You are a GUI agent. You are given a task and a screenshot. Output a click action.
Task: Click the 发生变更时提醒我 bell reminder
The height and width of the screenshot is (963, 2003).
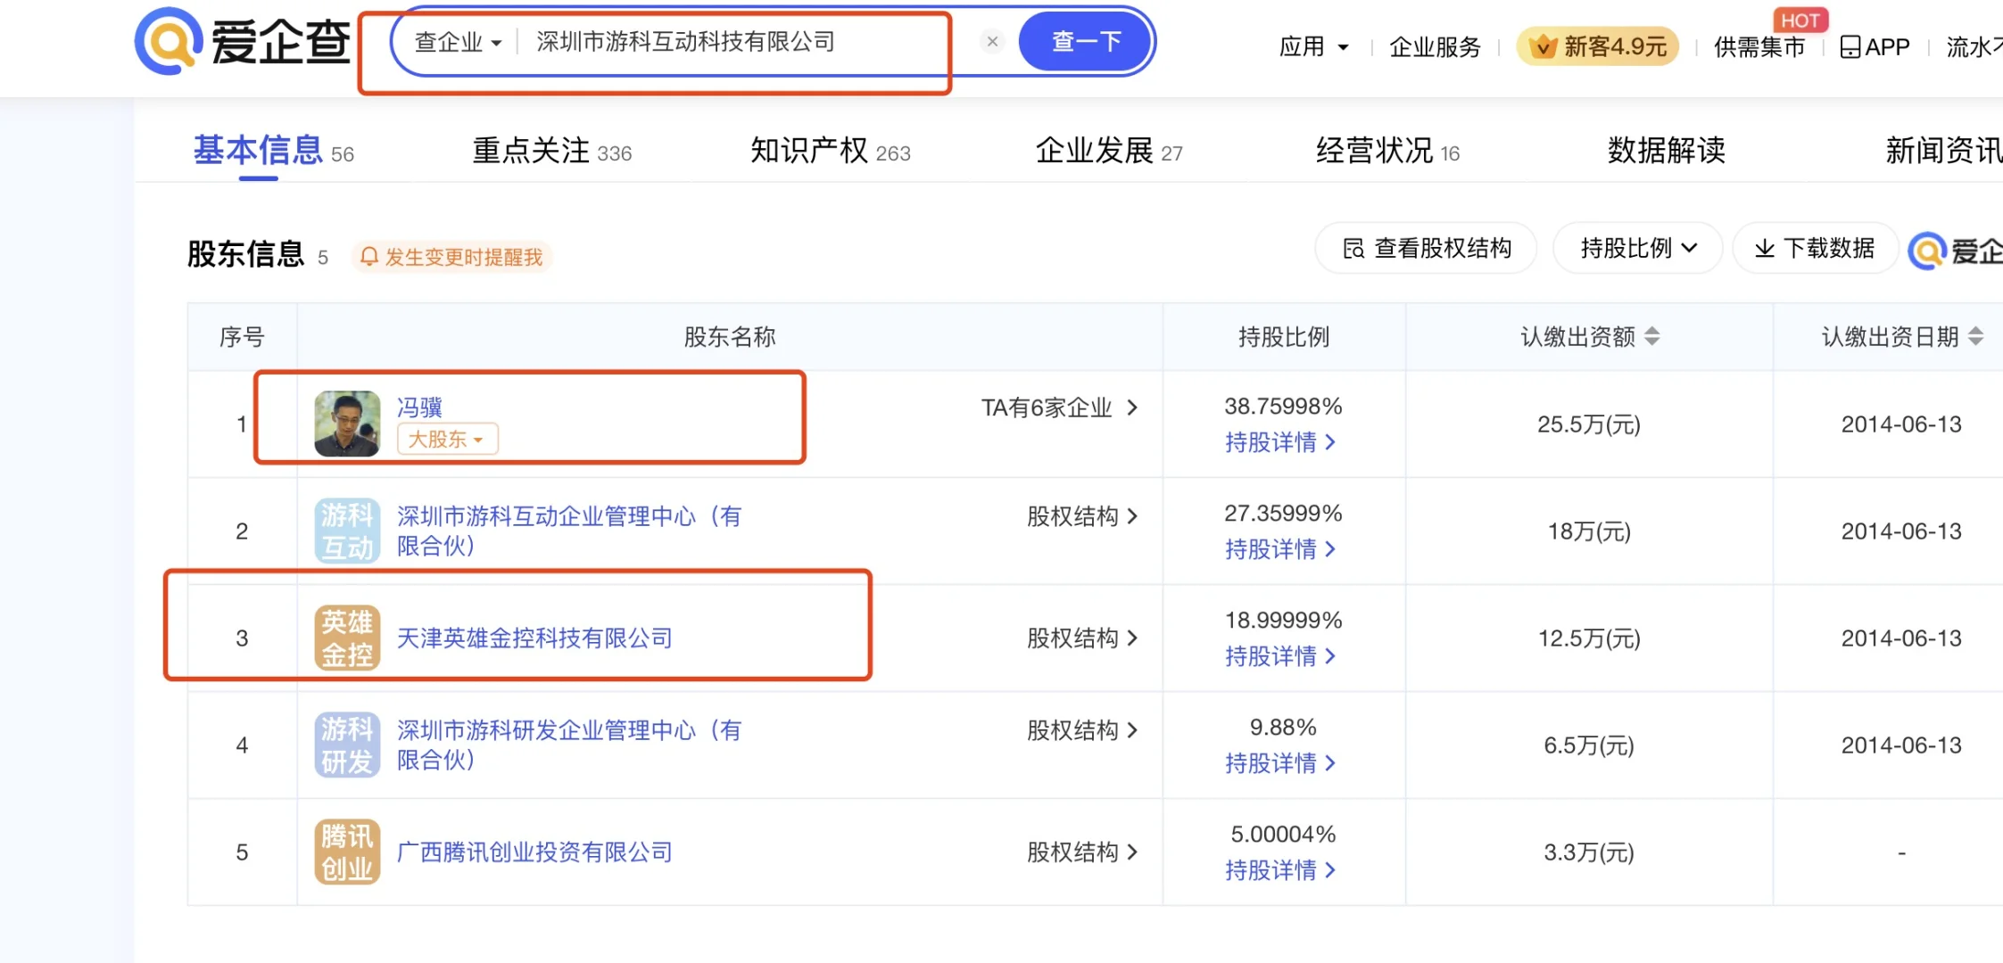[x=451, y=257]
